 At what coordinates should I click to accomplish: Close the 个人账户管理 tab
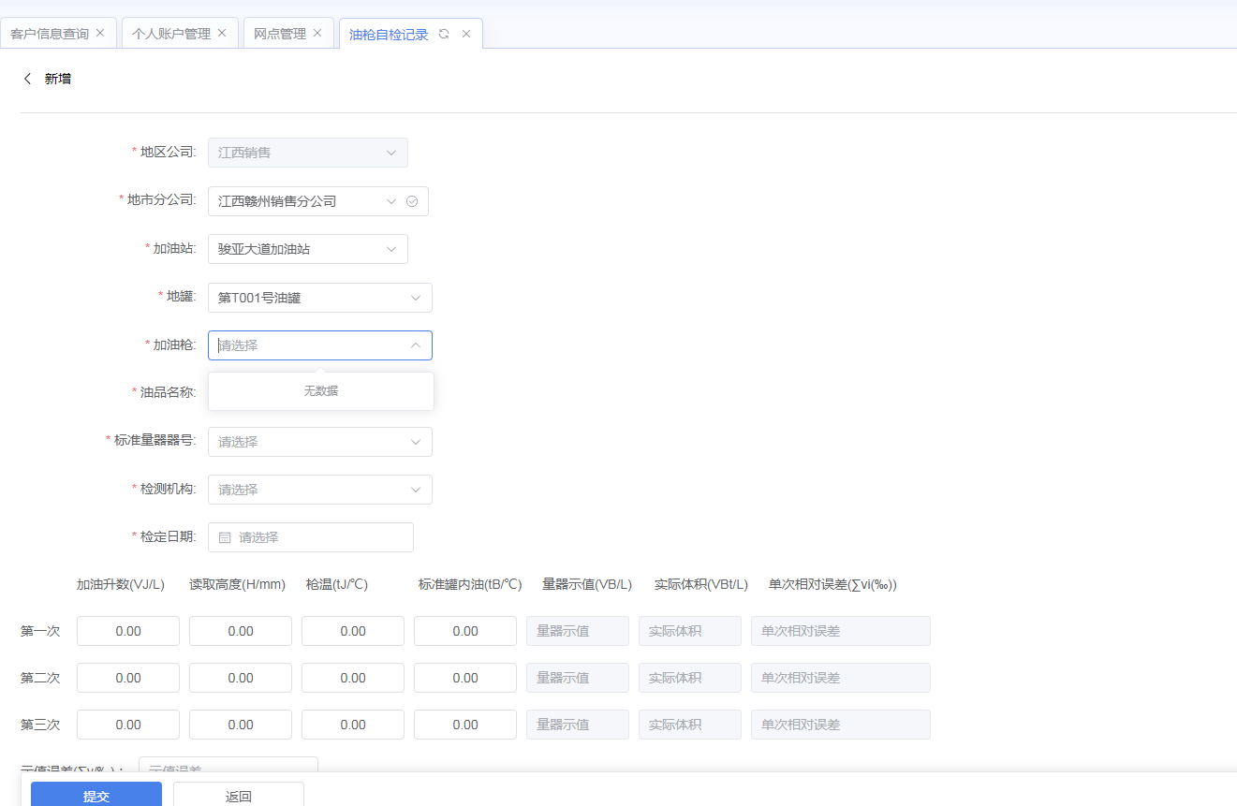pos(222,33)
